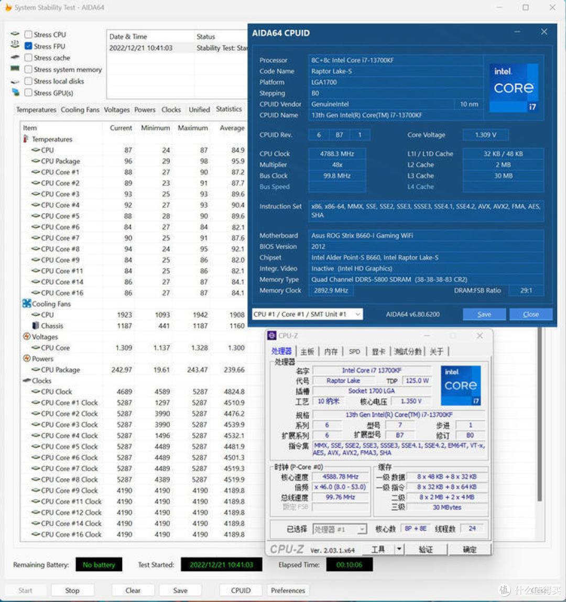
Task: Click the 工具 button in CPU-Z
Action: [378, 549]
